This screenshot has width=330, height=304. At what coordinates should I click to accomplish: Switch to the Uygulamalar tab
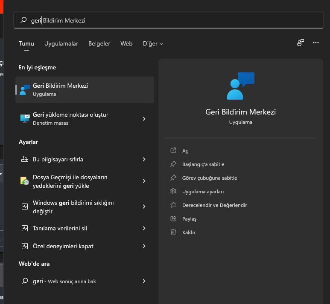pyautogui.click(x=61, y=44)
